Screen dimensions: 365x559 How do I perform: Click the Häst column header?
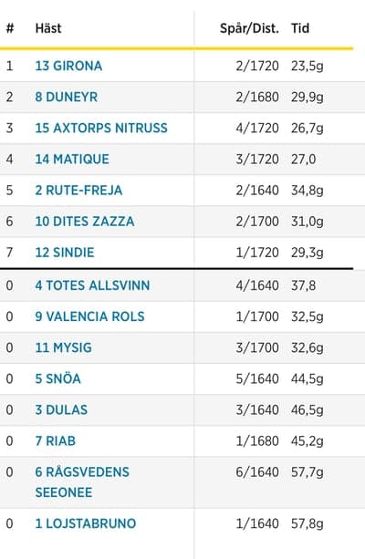coord(48,28)
